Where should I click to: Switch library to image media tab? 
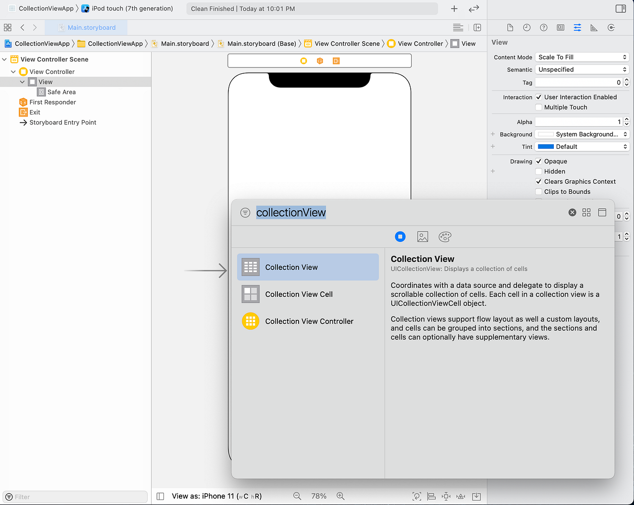(x=423, y=236)
